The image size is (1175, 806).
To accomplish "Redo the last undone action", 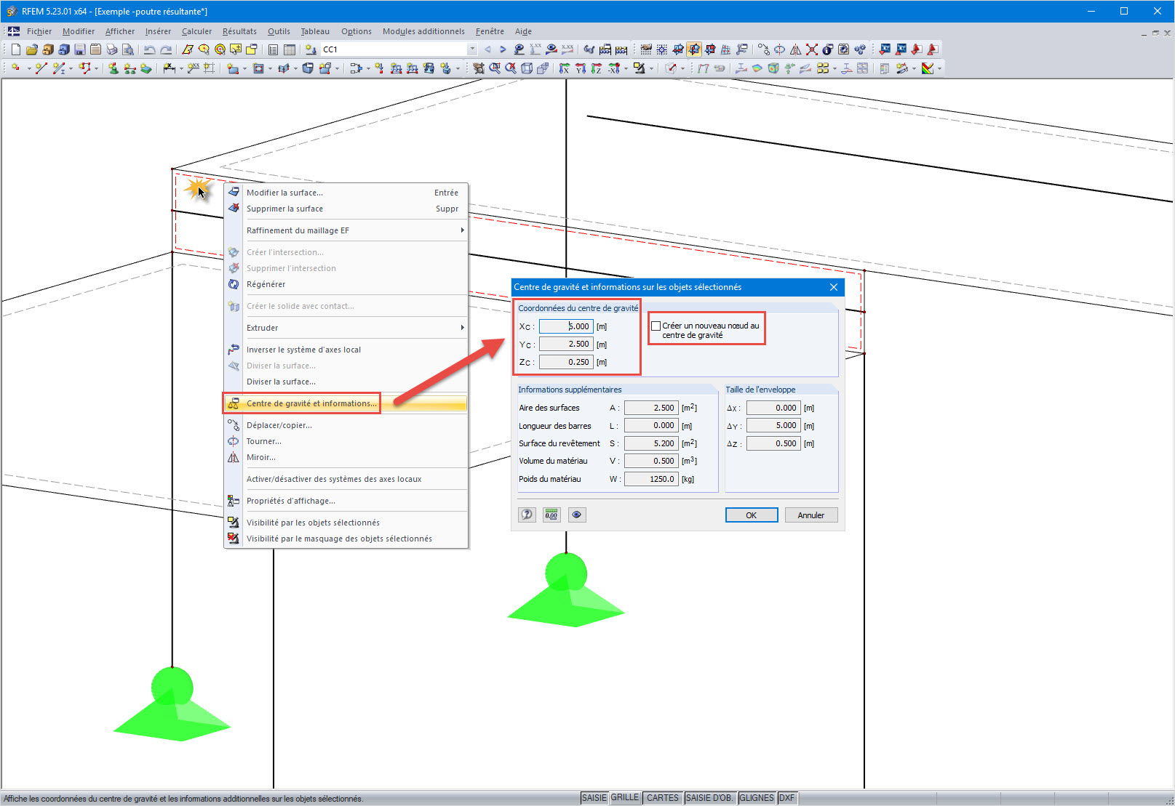I will click(x=166, y=49).
